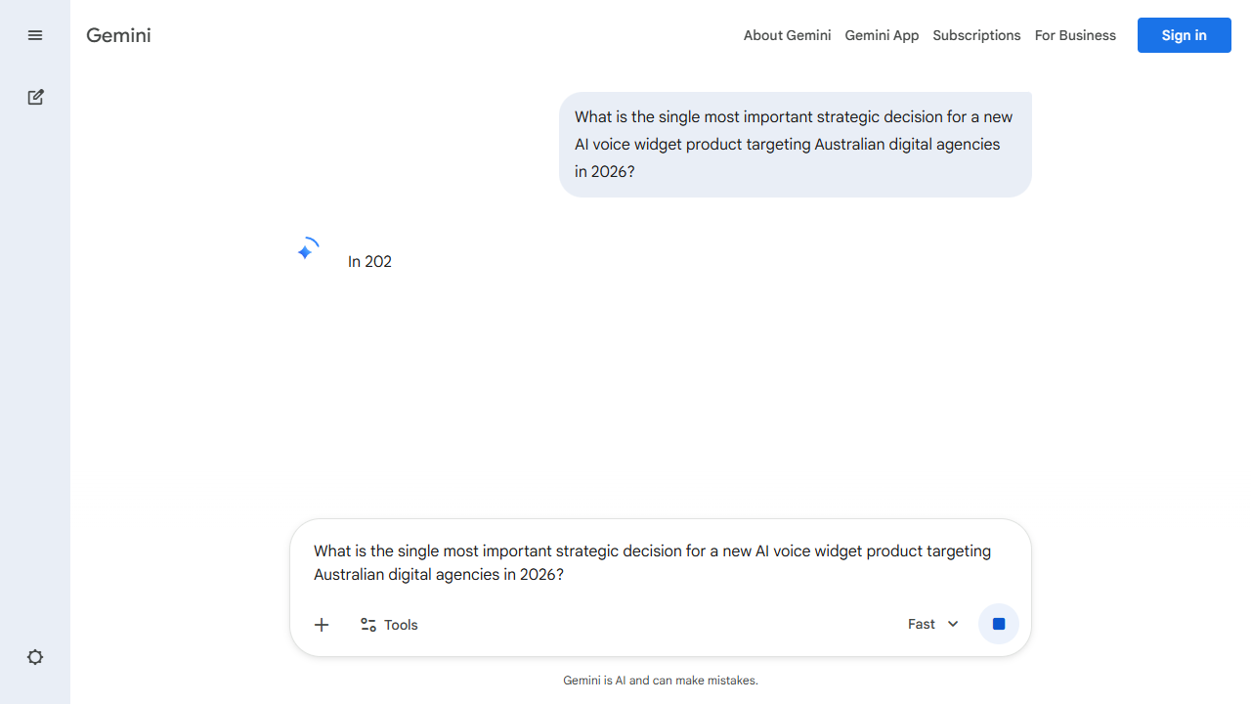
Task: Start a new chat from sidebar
Action: click(35, 97)
